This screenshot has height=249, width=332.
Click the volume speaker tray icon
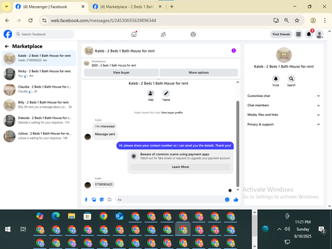pos(287,229)
